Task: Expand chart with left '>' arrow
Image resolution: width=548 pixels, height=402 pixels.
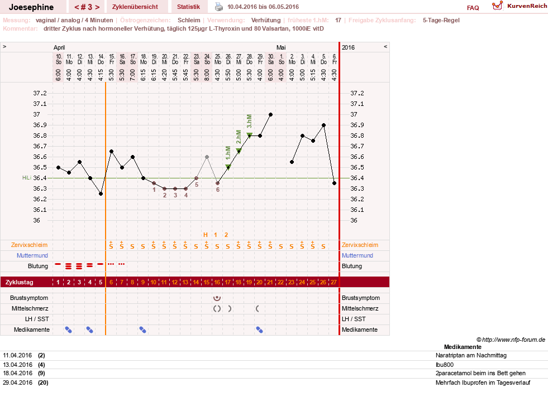Action: 4,46
